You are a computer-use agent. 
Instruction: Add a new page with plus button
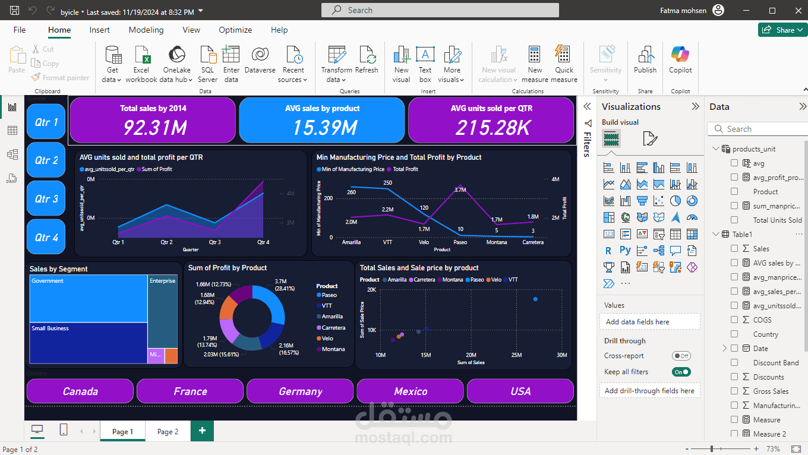pyautogui.click(x=202, y=431)
